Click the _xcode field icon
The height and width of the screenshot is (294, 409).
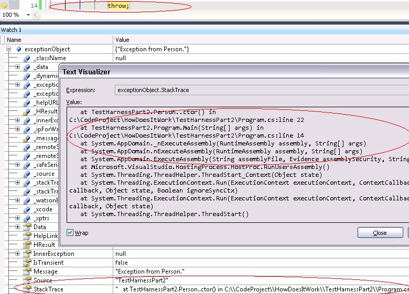click(x=27, y=209)
